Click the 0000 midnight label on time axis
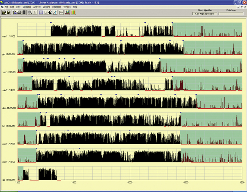Screen dimensions: 247x192 tap(130, 183)
